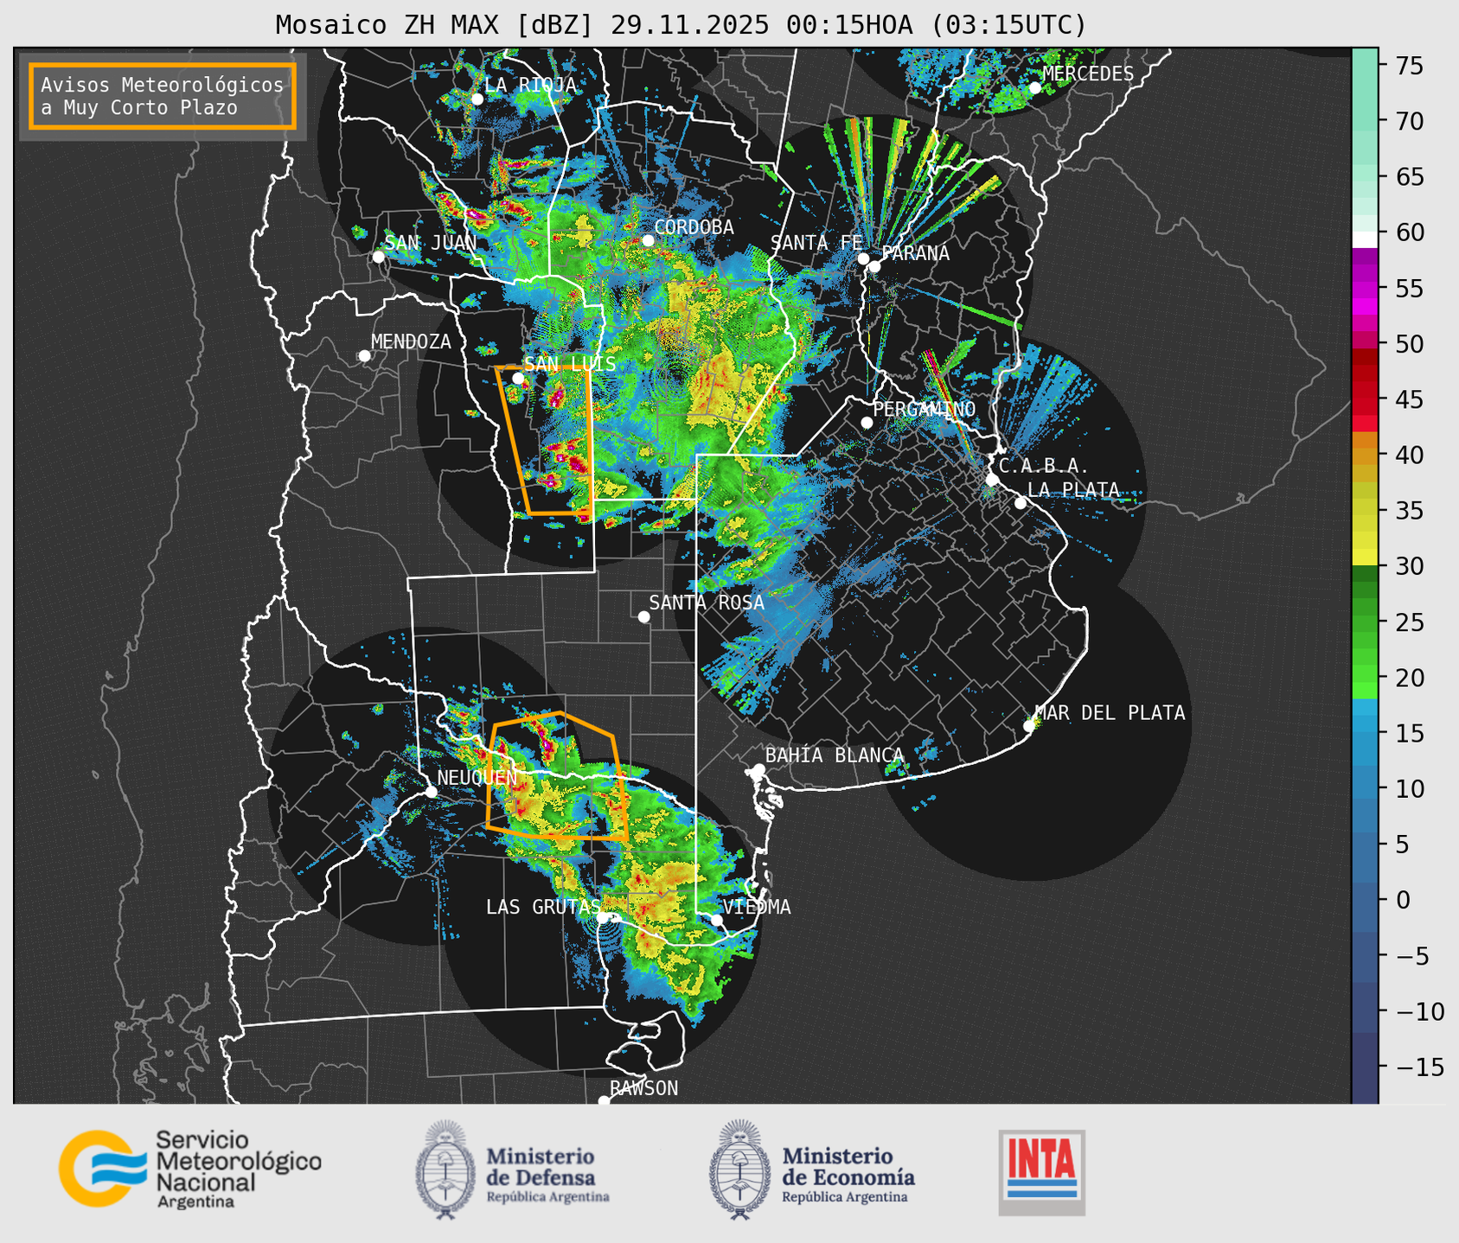1459x1243 pixels.
Task: Click the Ministerio de Defensa emblem
Action: pos(446,1170)
